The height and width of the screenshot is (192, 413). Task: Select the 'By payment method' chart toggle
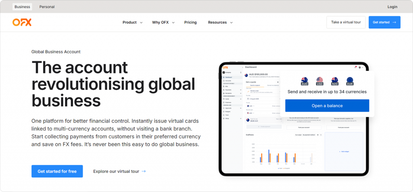tap(309, 135)
